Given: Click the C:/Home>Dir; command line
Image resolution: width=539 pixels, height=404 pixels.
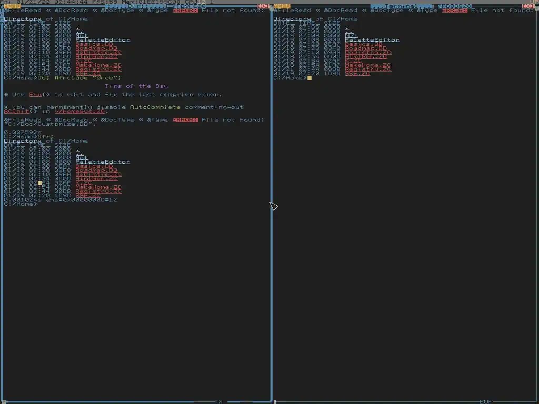Looking at the screenshot, I should [29, 137].
